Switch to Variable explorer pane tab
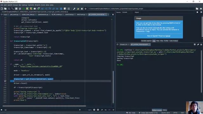 pyautogui.click(x=146, y=41)
